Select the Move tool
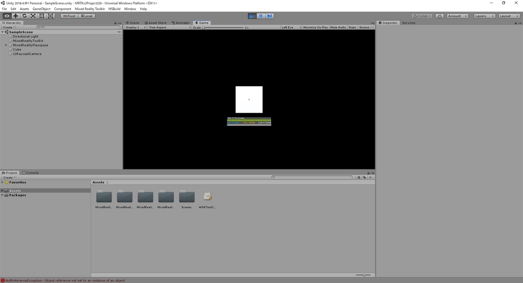The width and height of the screenshot is (523, 283). [16, 16]
